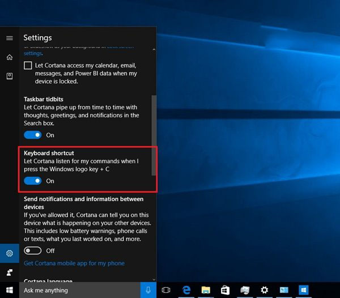Click the Ask me anything search box
340x298 pixels.
(79, 290)
